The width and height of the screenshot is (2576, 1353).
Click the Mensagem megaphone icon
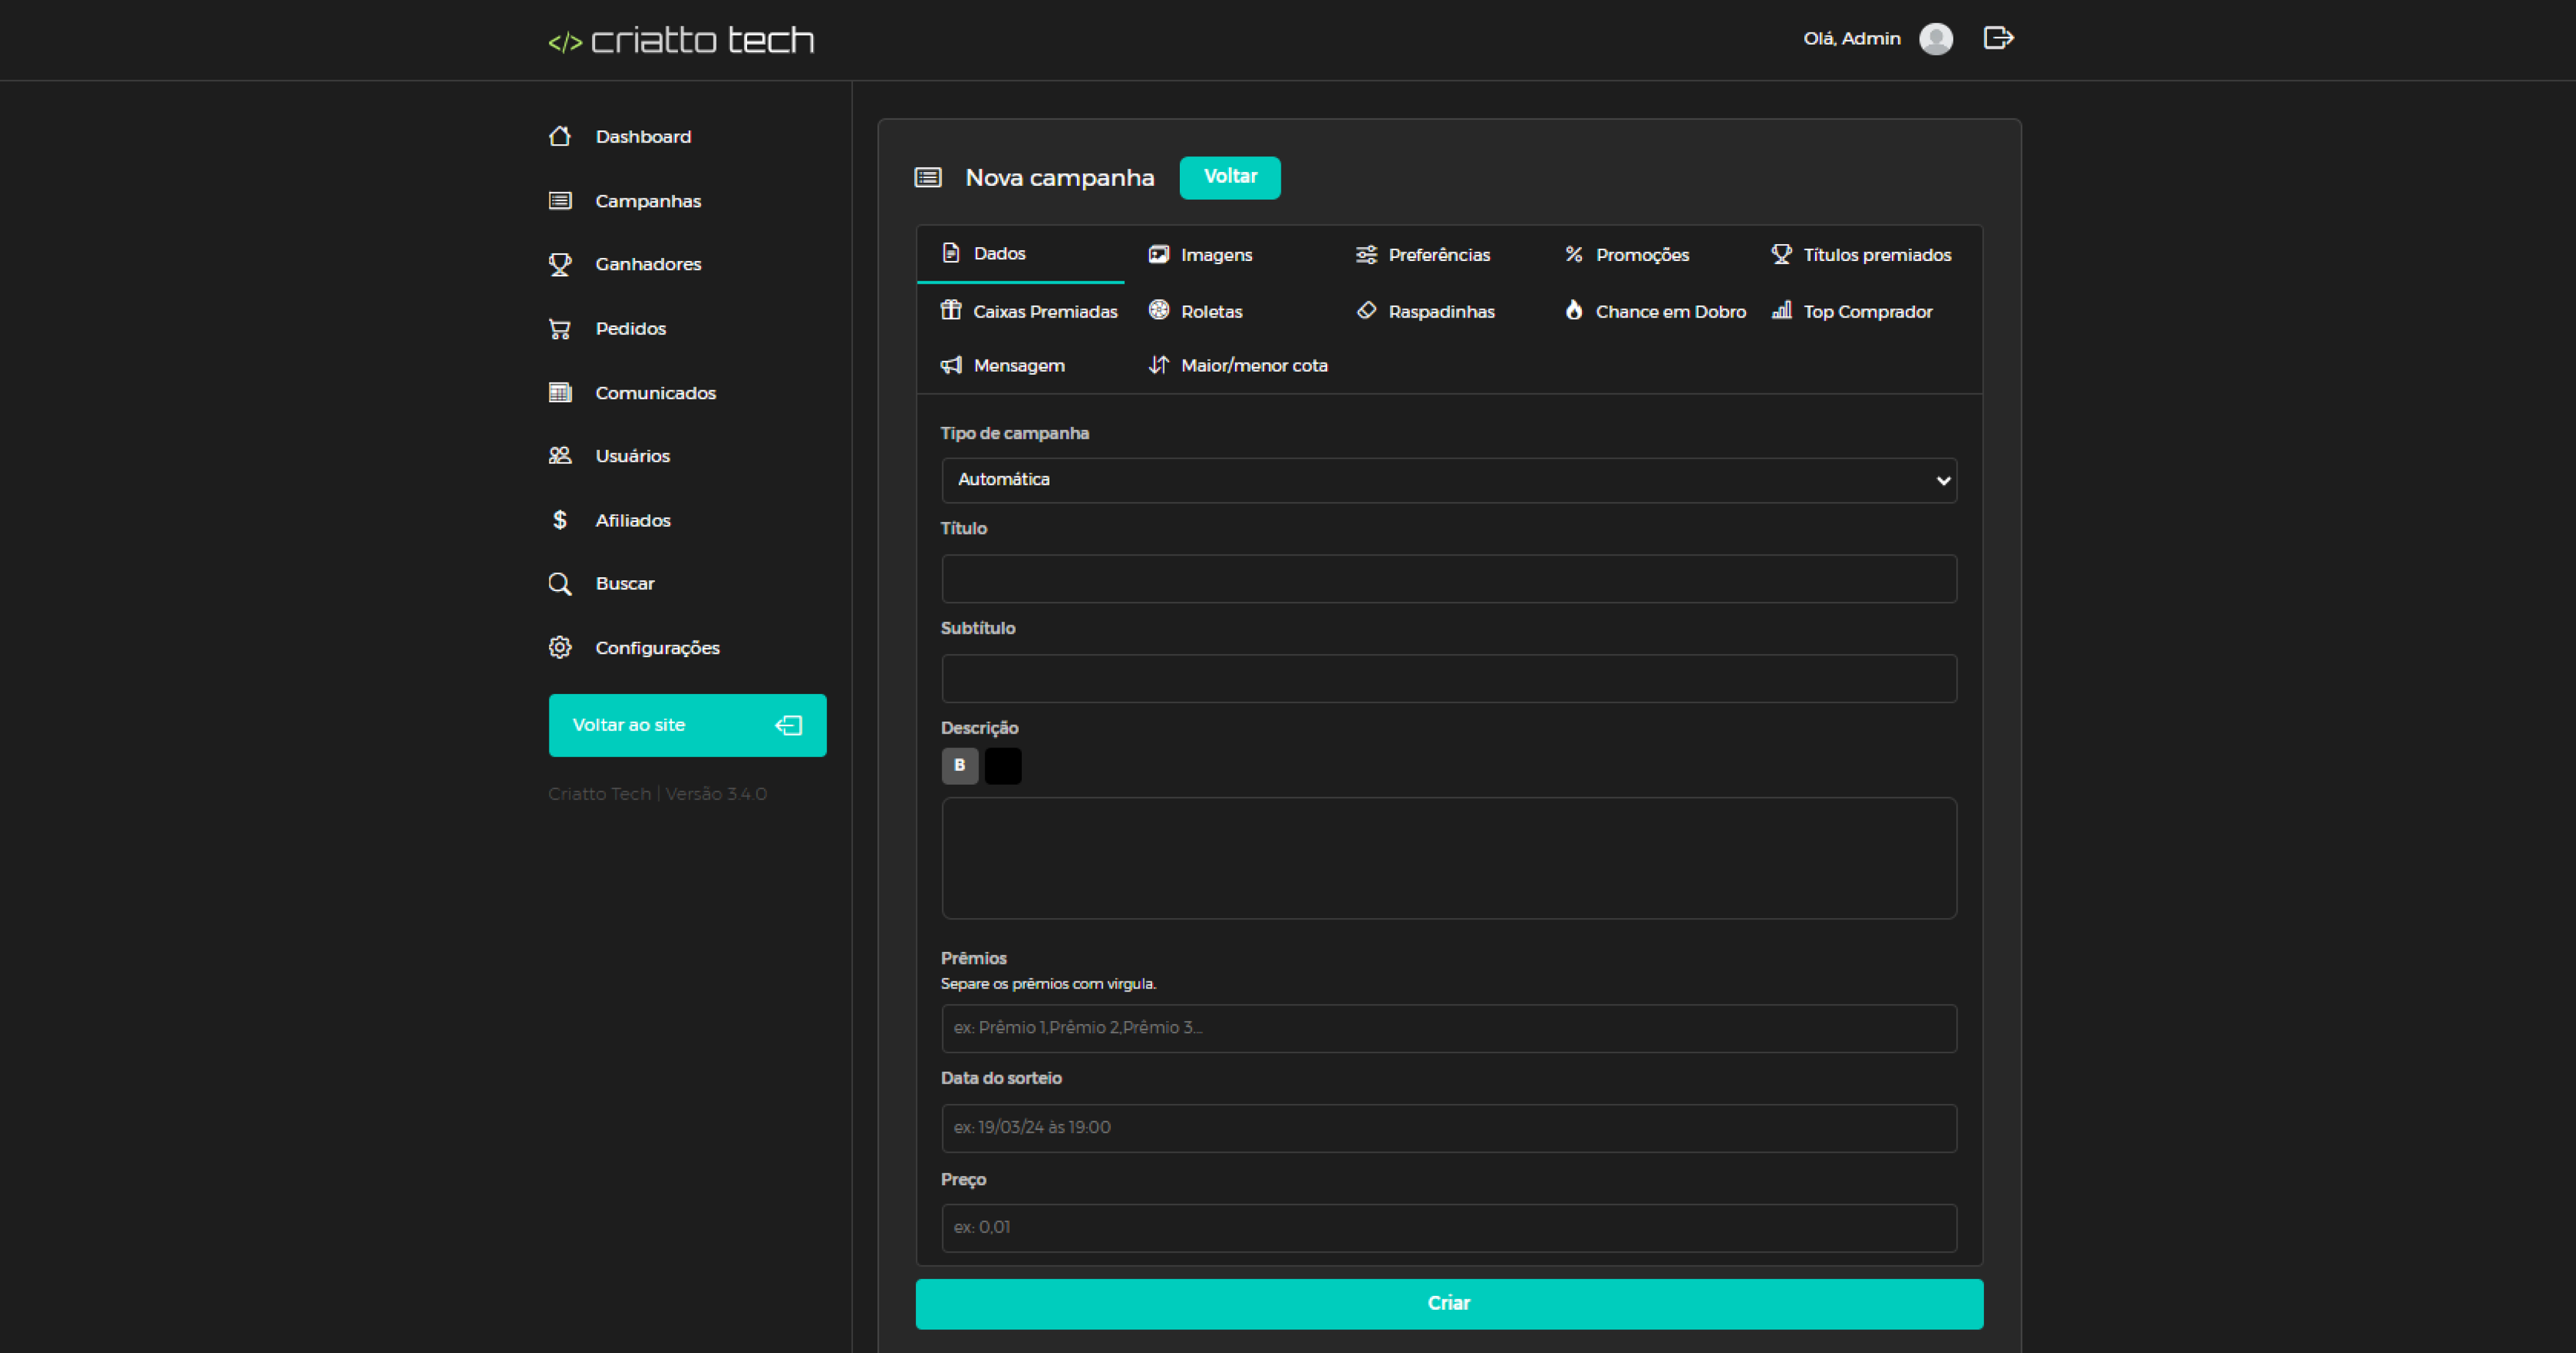[x=951, y=364]
